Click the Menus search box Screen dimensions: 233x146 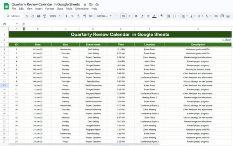(x=14, y=16)
